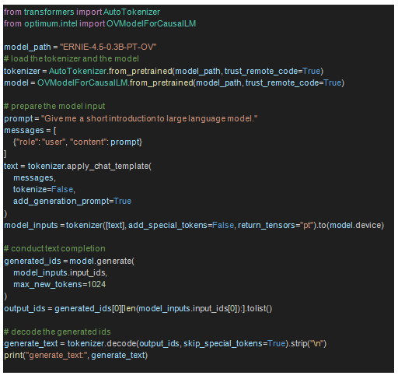Click the "ERNIE-4.5-0.3B-PT-OV" string
Viewport: 398px width, 379px height.
[108, 47]
